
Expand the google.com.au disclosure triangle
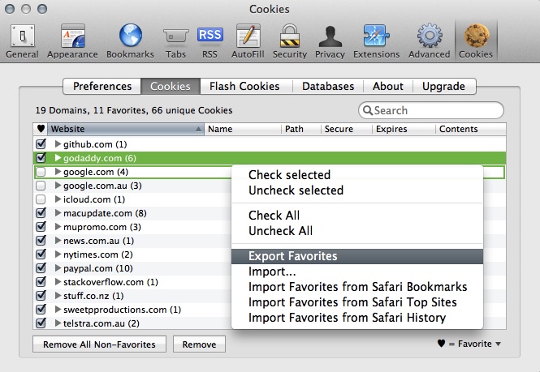click(58, 186)
